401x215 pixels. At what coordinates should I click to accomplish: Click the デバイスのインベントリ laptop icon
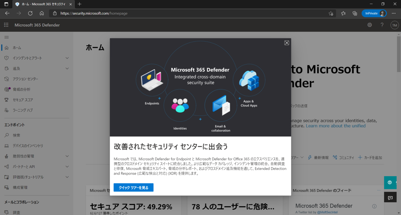coord(7,146)
